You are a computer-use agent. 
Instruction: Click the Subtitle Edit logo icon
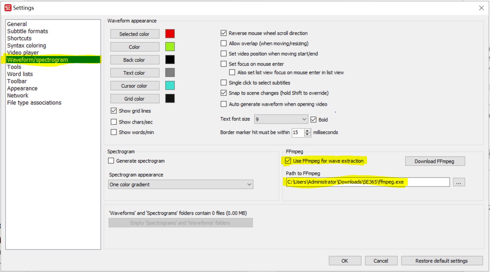pyautogui.click(x=8, y=8)
